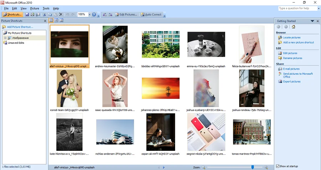Click the Locate pictures link

pyautogui.click(x=292, y=37)
